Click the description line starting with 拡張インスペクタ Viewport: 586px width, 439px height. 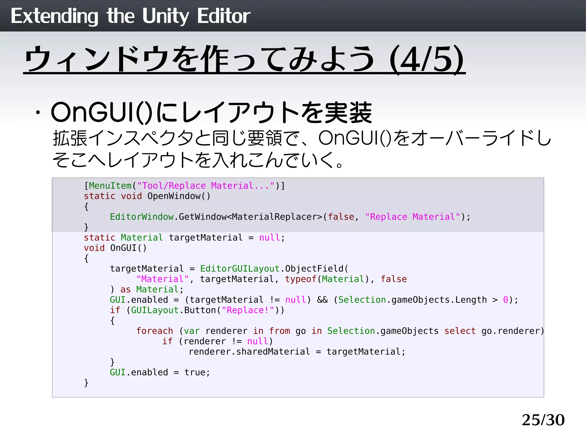click(302, 138)
